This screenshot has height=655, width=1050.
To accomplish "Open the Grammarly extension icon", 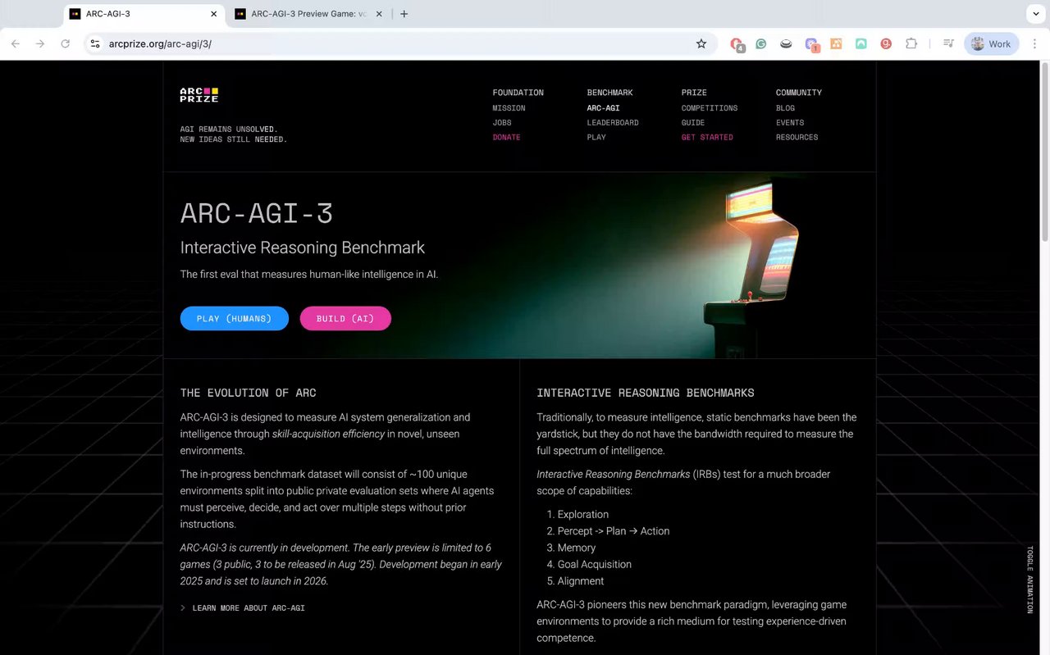I will click(761, 43).
